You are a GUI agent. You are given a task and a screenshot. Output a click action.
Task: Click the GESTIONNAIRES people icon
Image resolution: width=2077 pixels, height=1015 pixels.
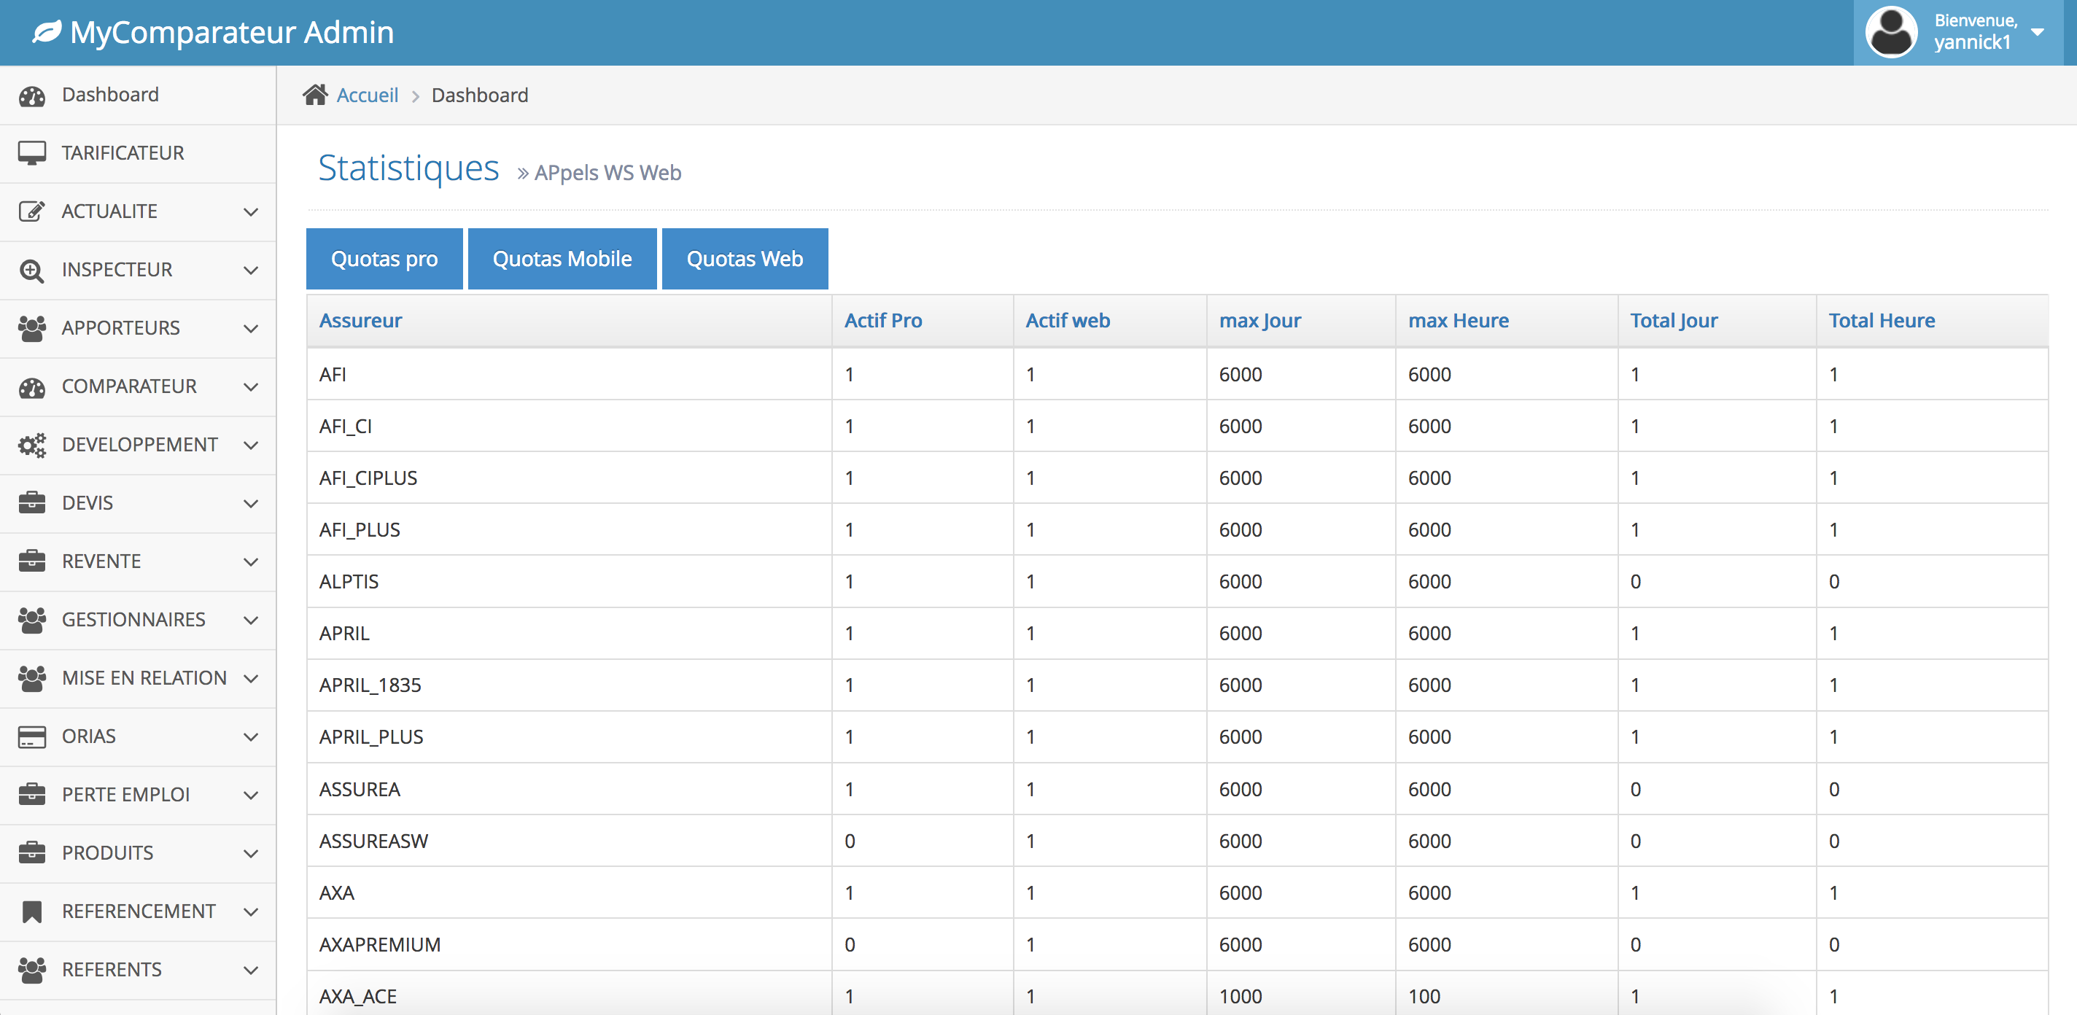point(32,620)
